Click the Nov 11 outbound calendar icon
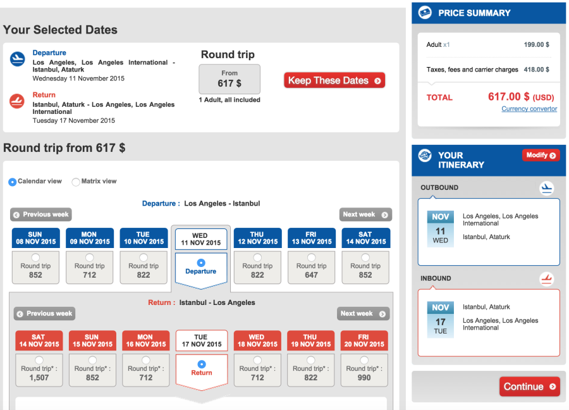Screen dimensions: 569x410 tap(440, 228)
